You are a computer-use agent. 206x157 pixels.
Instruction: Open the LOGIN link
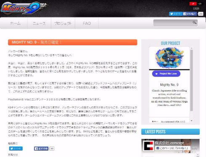coord(196,8)
